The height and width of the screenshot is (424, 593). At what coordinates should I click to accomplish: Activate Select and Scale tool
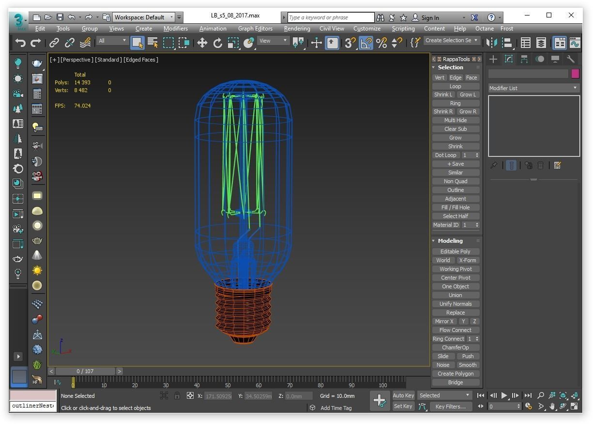pos(233,43)
